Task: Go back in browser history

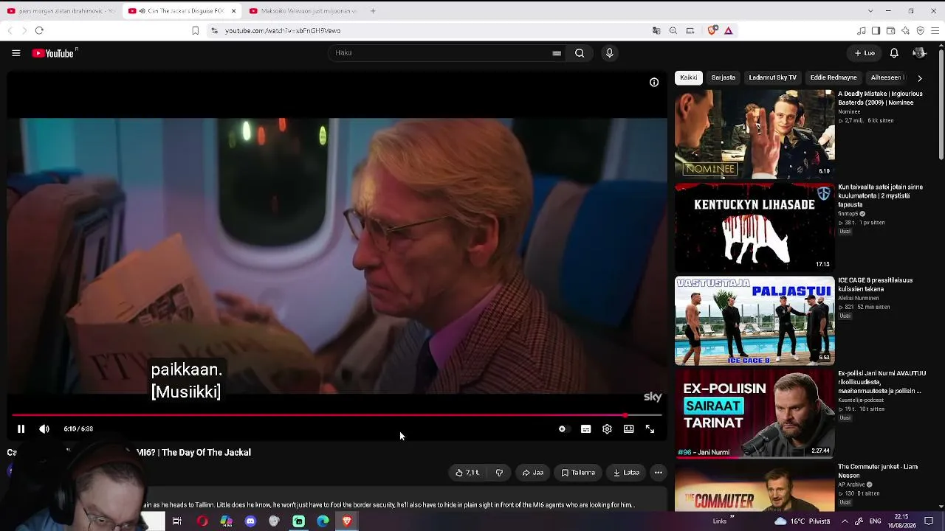Action: tap(10, 31)
